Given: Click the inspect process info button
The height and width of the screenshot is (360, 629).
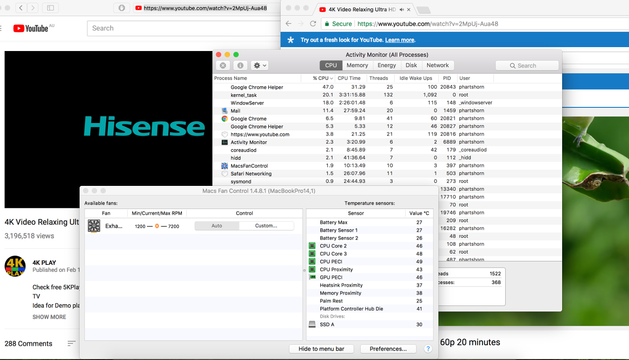Looking at the screenshot, I should coord(240,65).
